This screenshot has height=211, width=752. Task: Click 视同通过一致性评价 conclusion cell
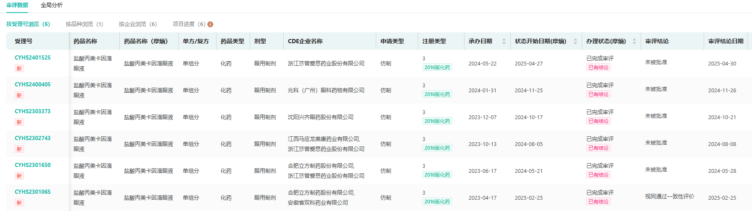click(x=670, y=196)
